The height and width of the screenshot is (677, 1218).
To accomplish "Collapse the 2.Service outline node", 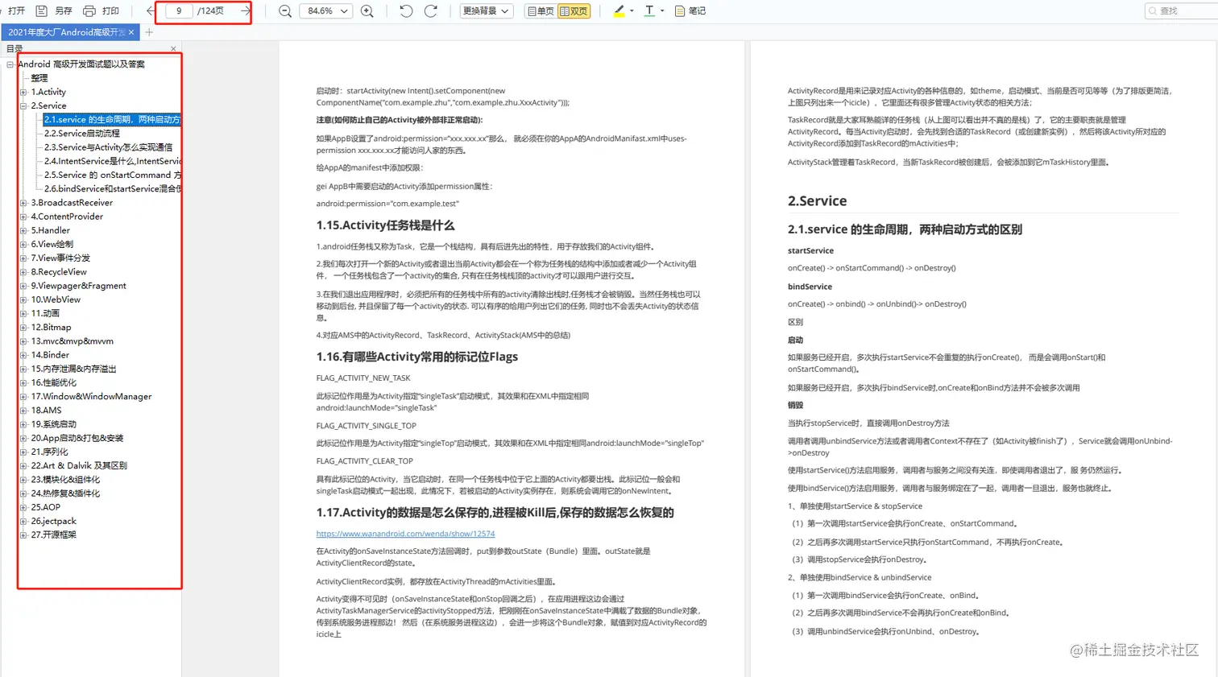I will (x=23, y=105).
